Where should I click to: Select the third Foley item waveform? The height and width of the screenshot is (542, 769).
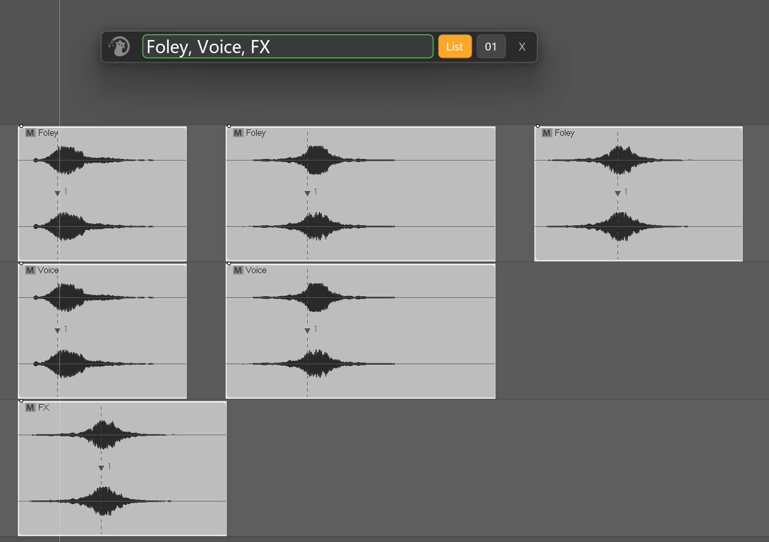[639, 194]
